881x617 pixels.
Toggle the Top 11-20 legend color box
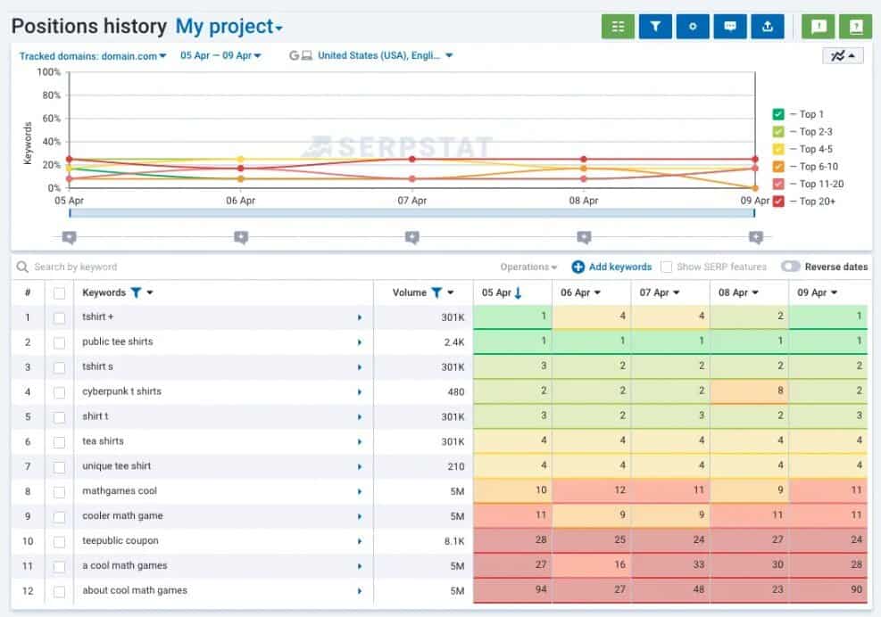point(778,185)
